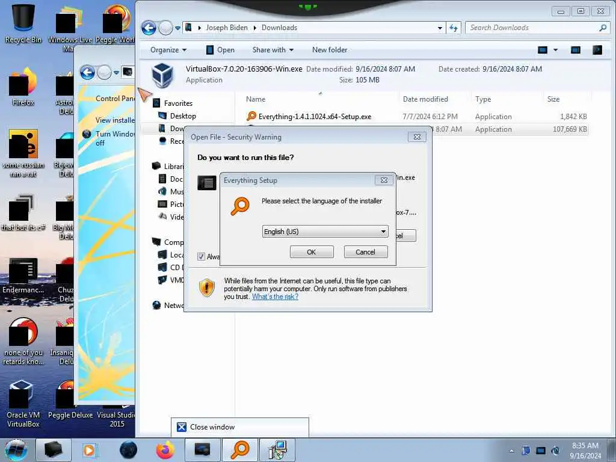This screenshot has width=616, height=462.
Task: Open Oracle VM VirtualBox desktop shortcut
Action: [x=23, y=404]
